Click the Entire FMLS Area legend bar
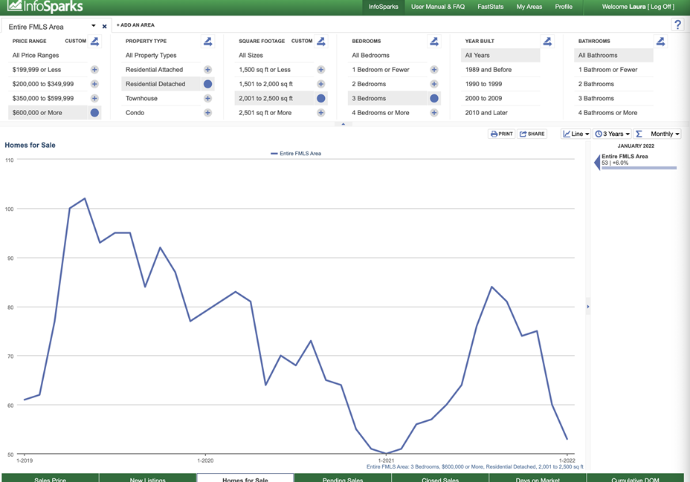This screenshot has width=690, height=482. (639, 168)
